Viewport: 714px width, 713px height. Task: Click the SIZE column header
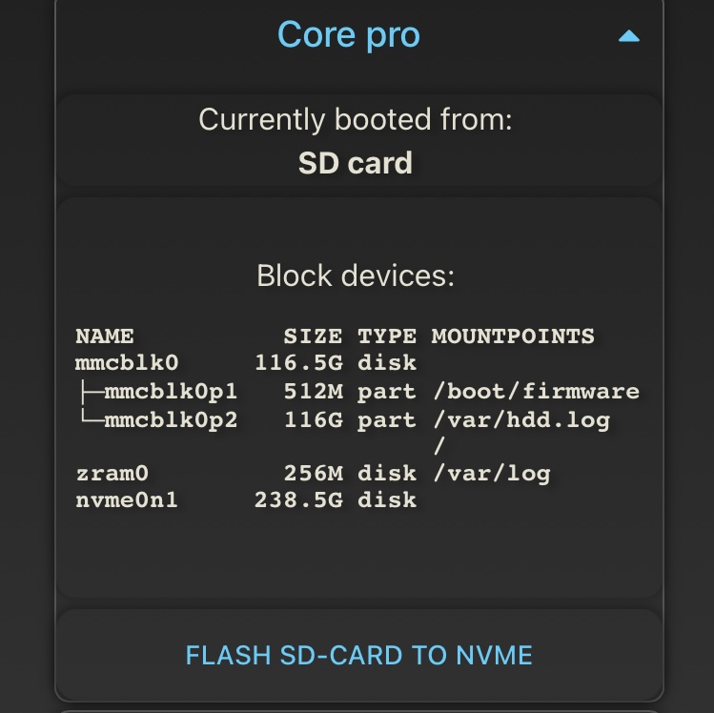pyautogui.click(x=312, y=336)
